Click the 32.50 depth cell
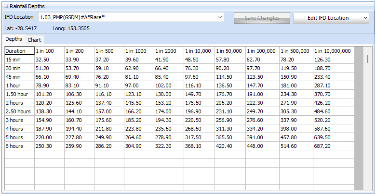The image size is (376, 194). pos(49,60)
